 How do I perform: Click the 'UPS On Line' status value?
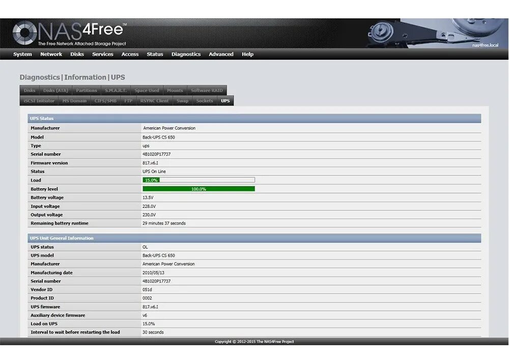tap(154, 171)
